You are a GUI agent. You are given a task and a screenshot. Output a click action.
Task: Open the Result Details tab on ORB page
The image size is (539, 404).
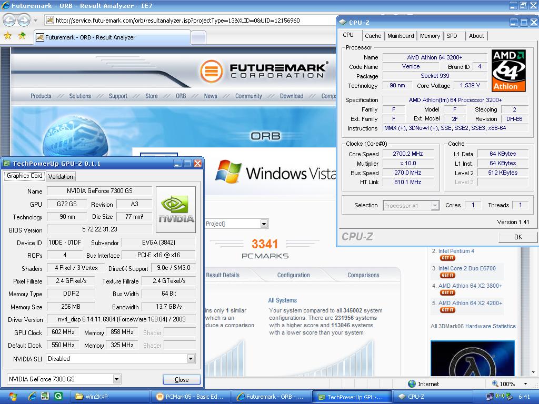223,275
